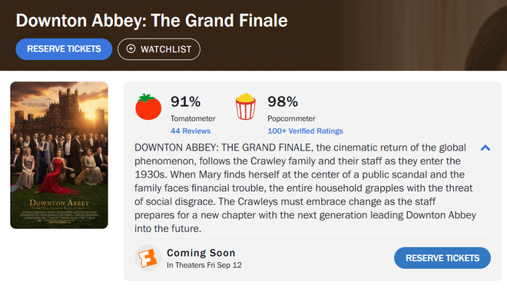Click the Tomatometer label text

point(193,118)
